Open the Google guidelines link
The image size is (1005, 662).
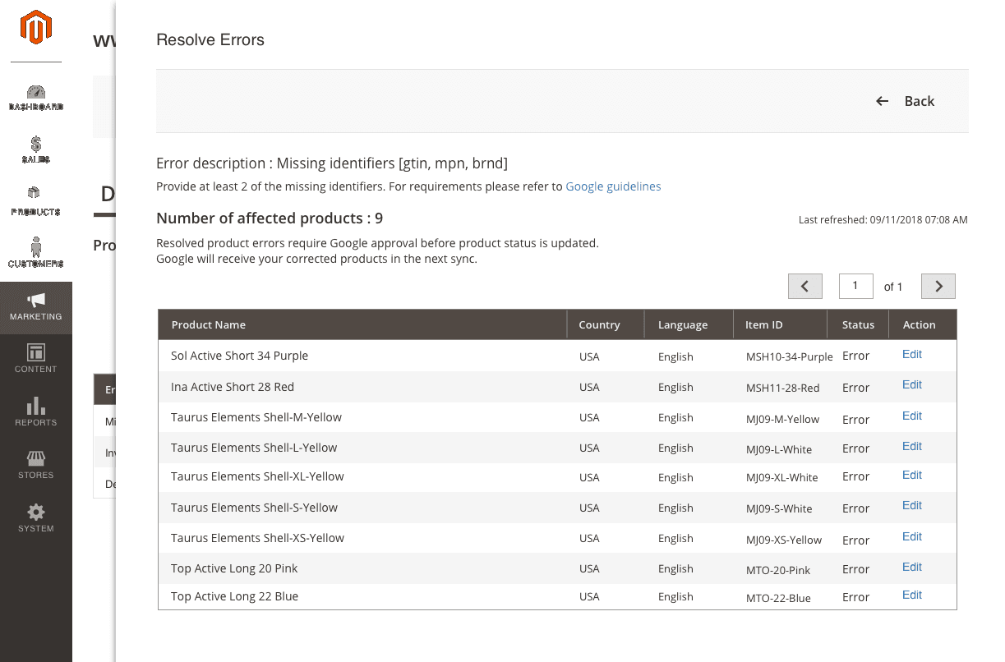click(613, 186)
